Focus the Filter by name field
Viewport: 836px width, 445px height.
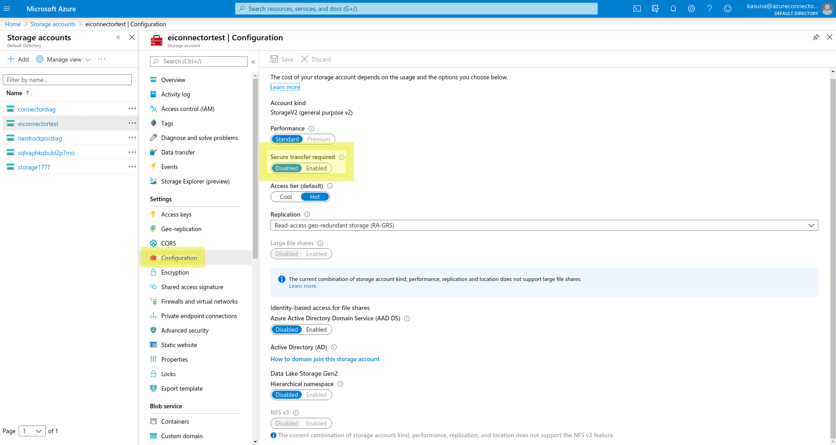pos(67,80)
